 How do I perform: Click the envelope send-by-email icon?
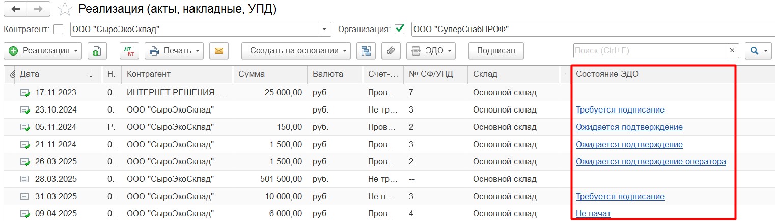(219, 50)
